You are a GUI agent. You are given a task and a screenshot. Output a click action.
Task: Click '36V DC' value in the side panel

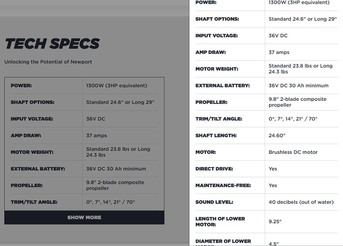click(278, 35)
